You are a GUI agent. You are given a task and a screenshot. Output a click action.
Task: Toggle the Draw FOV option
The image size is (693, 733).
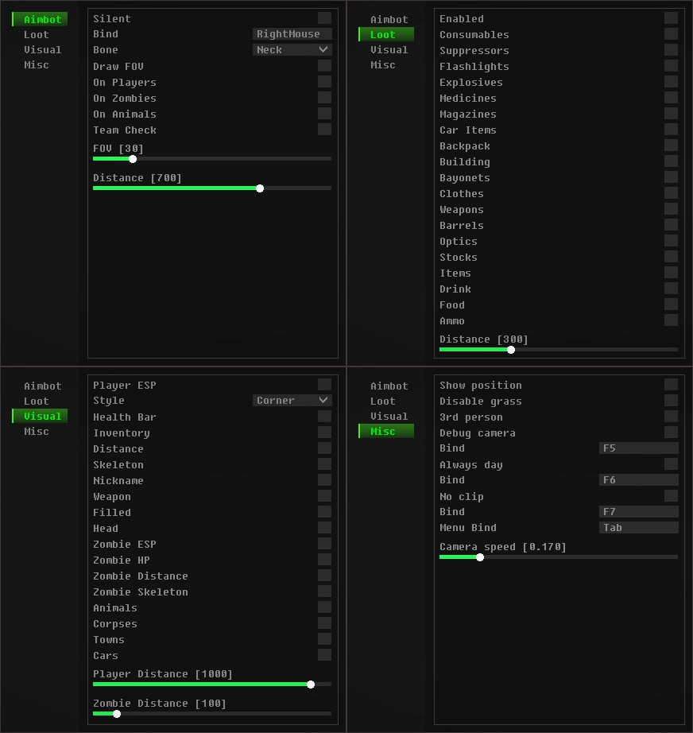click(324, 65)
